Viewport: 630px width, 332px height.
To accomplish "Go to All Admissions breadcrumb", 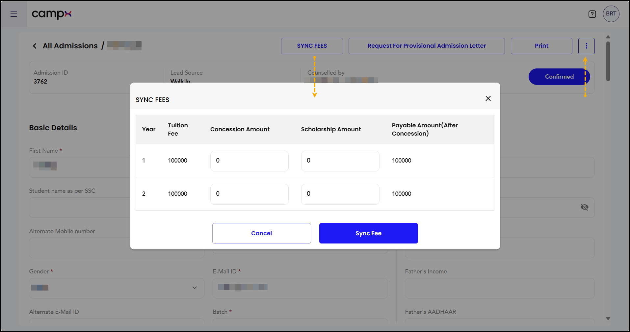I will pyautogui.click(x=70, y=46).
